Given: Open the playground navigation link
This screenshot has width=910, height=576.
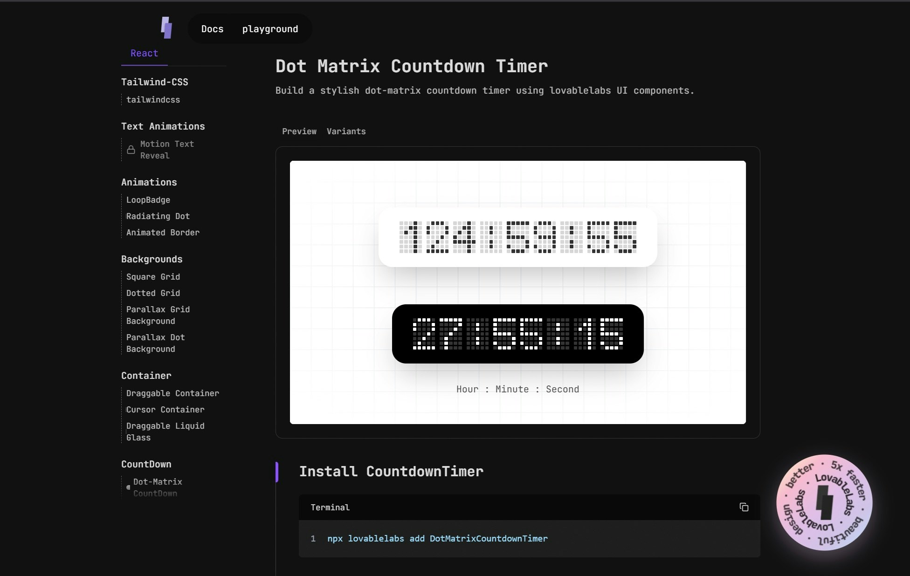Looking at the screenshot, I should (270, 29).
